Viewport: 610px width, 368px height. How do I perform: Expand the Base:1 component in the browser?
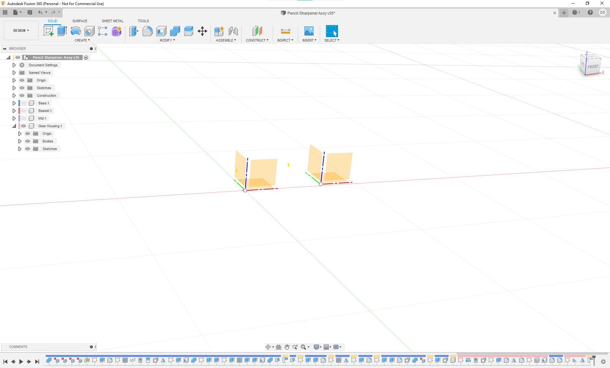(14, 103)
